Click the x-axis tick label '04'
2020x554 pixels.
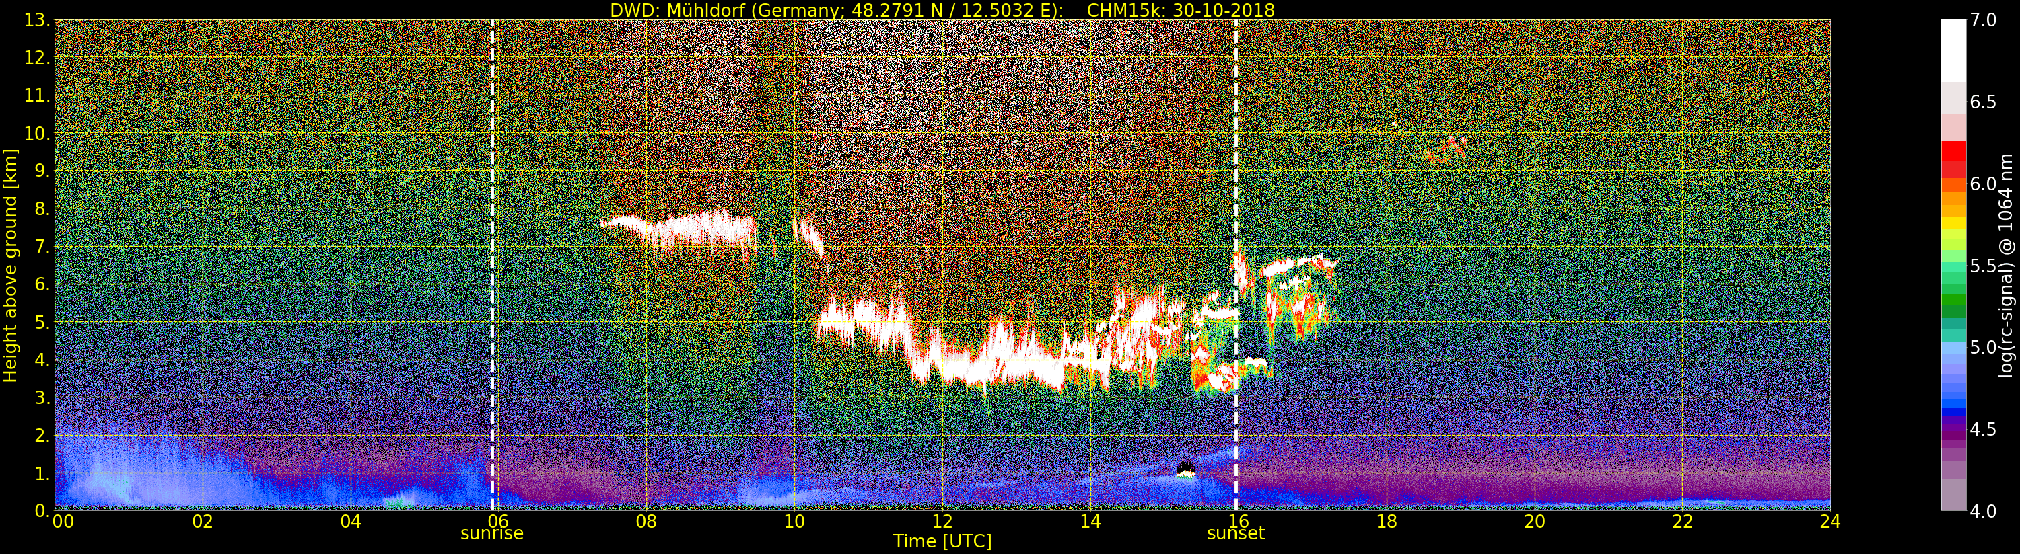pyautogui.click(x=351, y=522)
